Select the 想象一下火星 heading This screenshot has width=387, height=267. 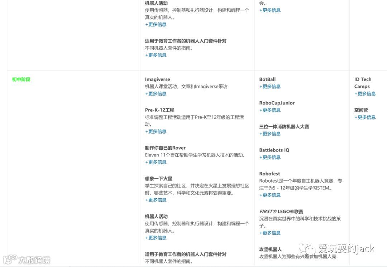[159, 179]
